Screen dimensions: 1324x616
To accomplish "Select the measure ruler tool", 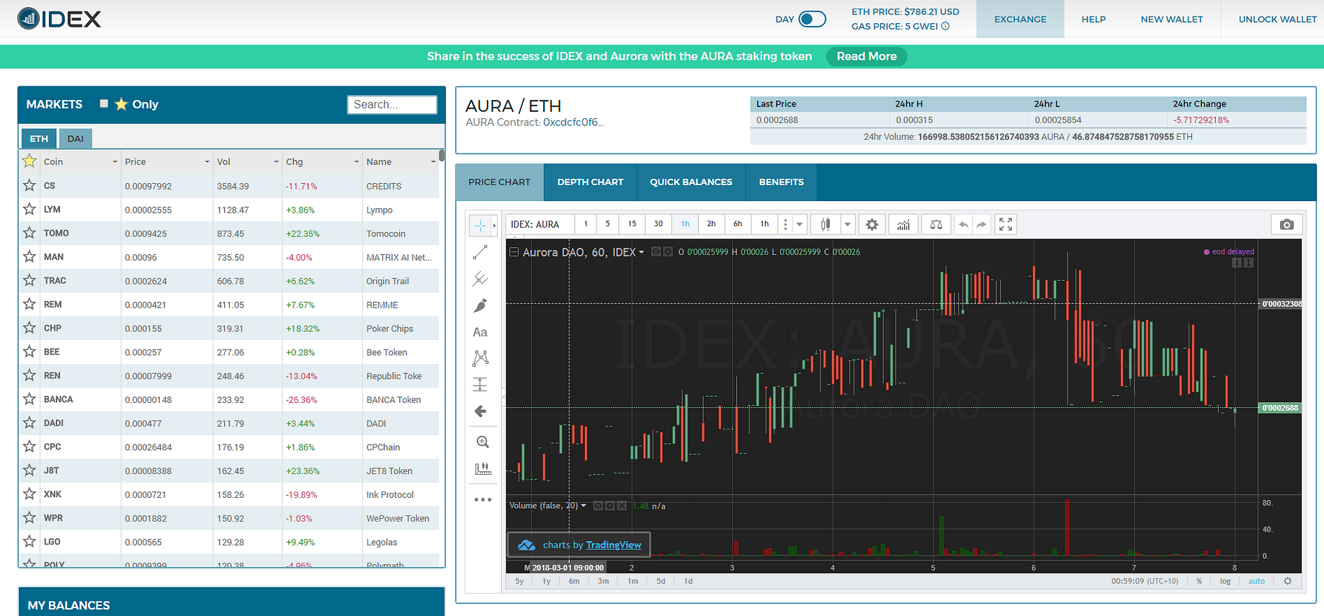I will coord(483,469).
